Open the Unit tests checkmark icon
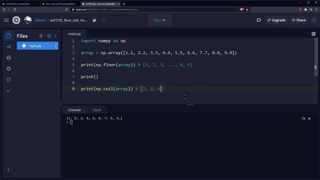This screenshot has height=180, width=320. [8, 90]
